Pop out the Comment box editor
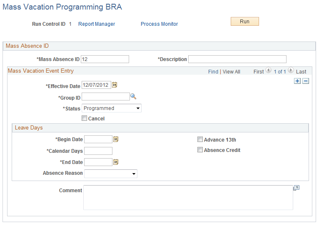 tap(296, 188)
